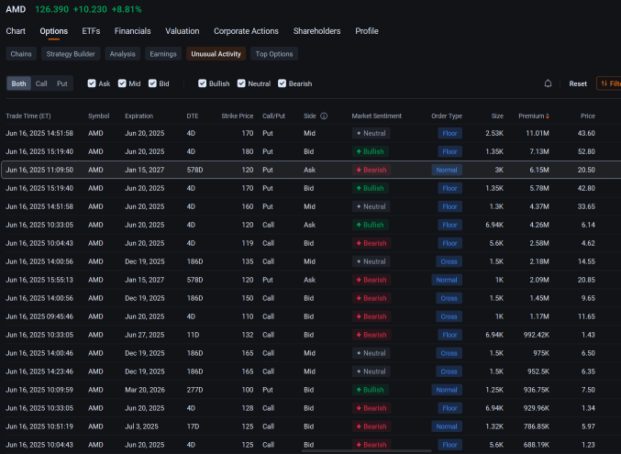Select the Put option type toggle
Viewport: 621px width, 454px height.
click(x=62, y=83)
